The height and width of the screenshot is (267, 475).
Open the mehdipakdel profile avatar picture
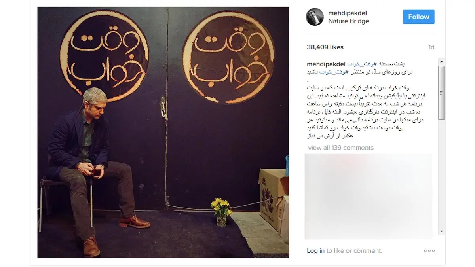[315, 17]
